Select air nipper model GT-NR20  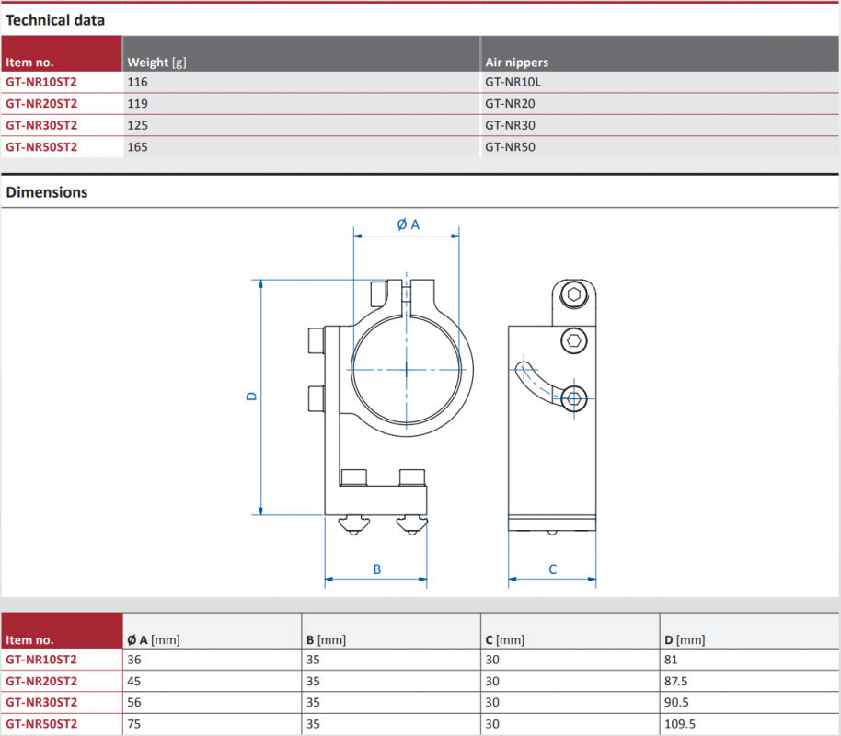[x=510, y=104]
